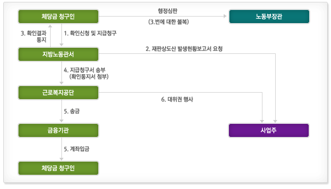Click the '5. 계좌입금' label
331x189 pixels.
tap(77, 149)
